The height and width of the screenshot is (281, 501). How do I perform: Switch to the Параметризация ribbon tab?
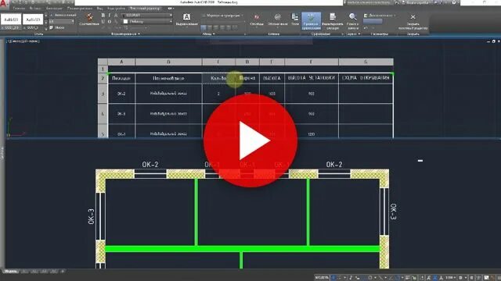pos(80,9)
